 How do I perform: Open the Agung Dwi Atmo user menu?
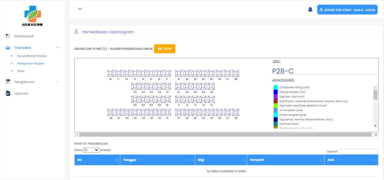(x=347, y=10)
